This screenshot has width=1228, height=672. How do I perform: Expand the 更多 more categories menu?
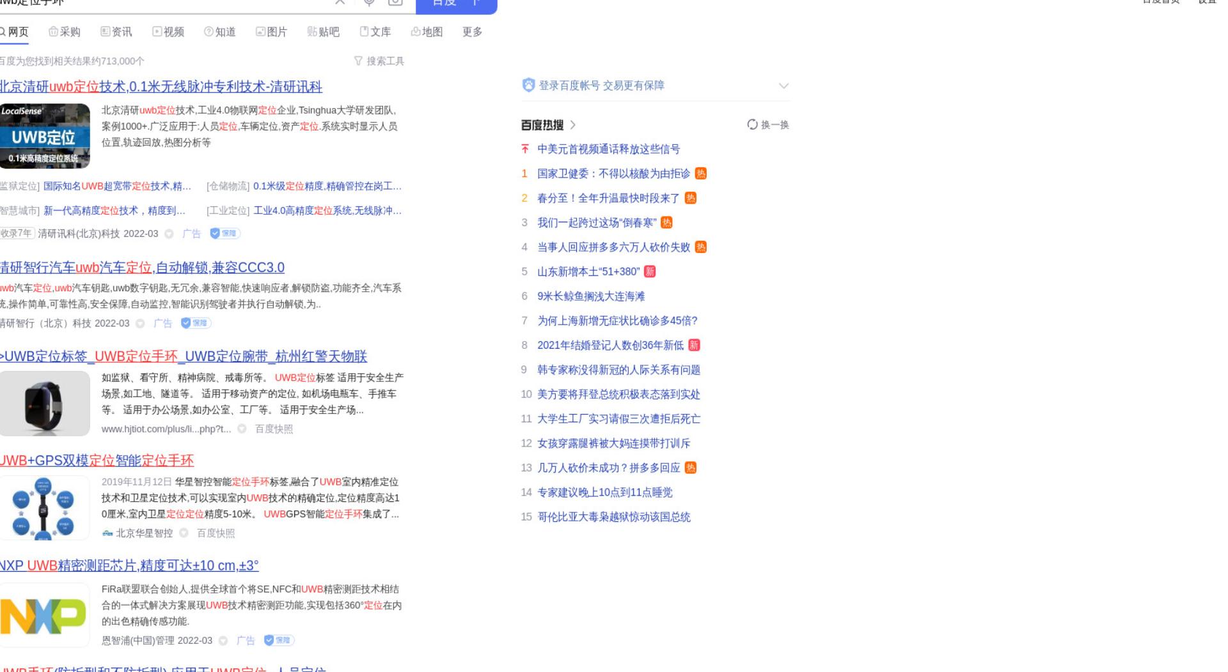coord(473,32)
